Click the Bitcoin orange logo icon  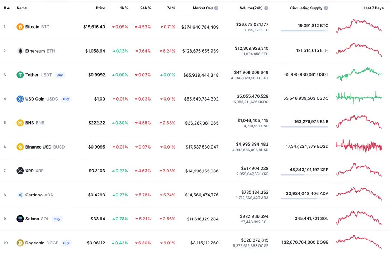[20, 27]
